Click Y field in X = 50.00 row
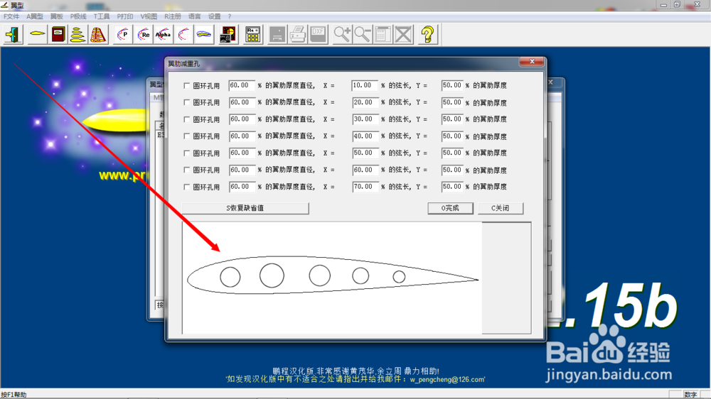The image size is (711, 399). pos(451,153)
